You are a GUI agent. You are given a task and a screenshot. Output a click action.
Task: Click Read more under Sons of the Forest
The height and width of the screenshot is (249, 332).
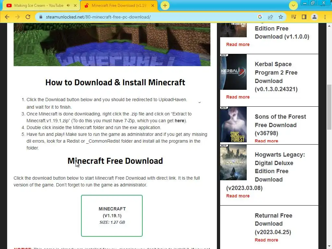point(267,141)
